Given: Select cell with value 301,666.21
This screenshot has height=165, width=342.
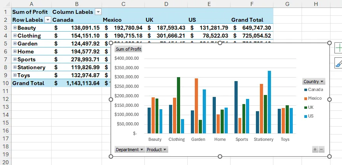Looking at the screenshot, I should [x=166, y=36].
